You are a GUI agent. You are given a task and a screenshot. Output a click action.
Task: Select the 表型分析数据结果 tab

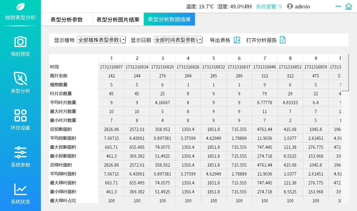tap(169, 19)
